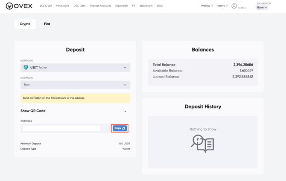Open the Broker For None dropdown
This screenshot has width=286, height=181.
coord(262,8)
